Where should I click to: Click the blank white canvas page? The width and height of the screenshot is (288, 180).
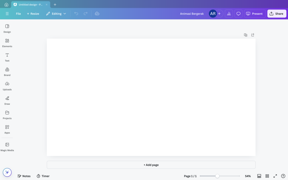point(151,97)
